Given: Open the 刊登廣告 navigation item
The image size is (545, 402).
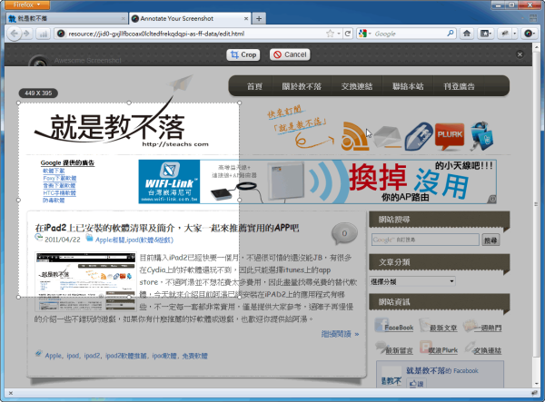Looking at the screenshot, I should pos(459,86).
